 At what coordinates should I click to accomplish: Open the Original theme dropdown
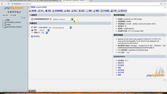pos(44,30)
